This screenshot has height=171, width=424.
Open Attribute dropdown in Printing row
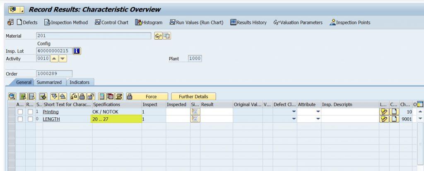pyautogui.click(x=318, y=112)
